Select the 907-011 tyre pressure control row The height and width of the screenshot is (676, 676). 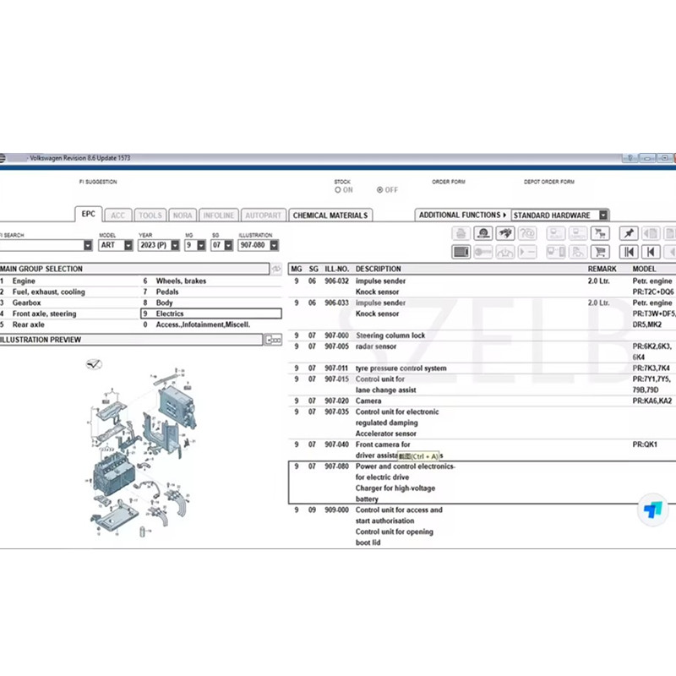coord(482,368)
